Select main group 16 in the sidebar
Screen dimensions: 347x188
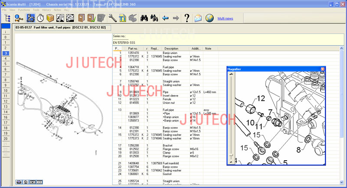[x=6, y=117]
